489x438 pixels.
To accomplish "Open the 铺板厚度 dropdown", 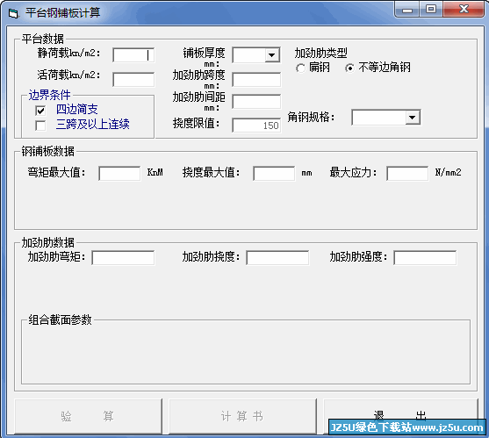I will coord(271,55).
